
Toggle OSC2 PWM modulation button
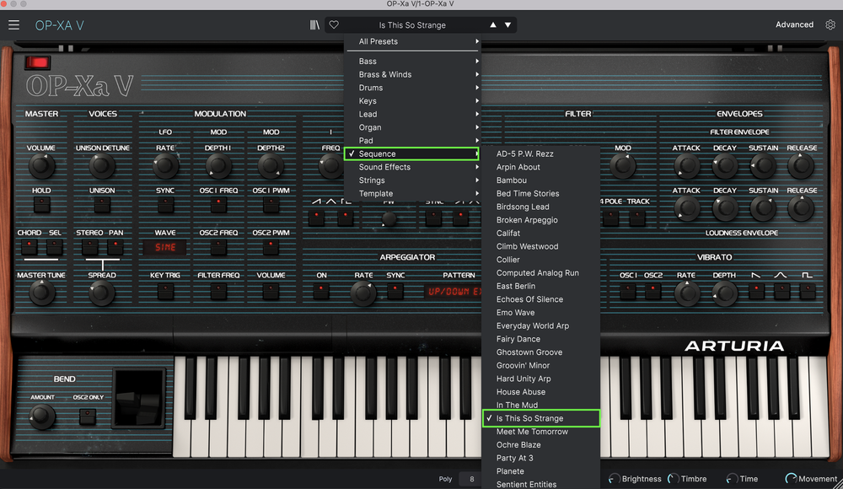[271, 247]
